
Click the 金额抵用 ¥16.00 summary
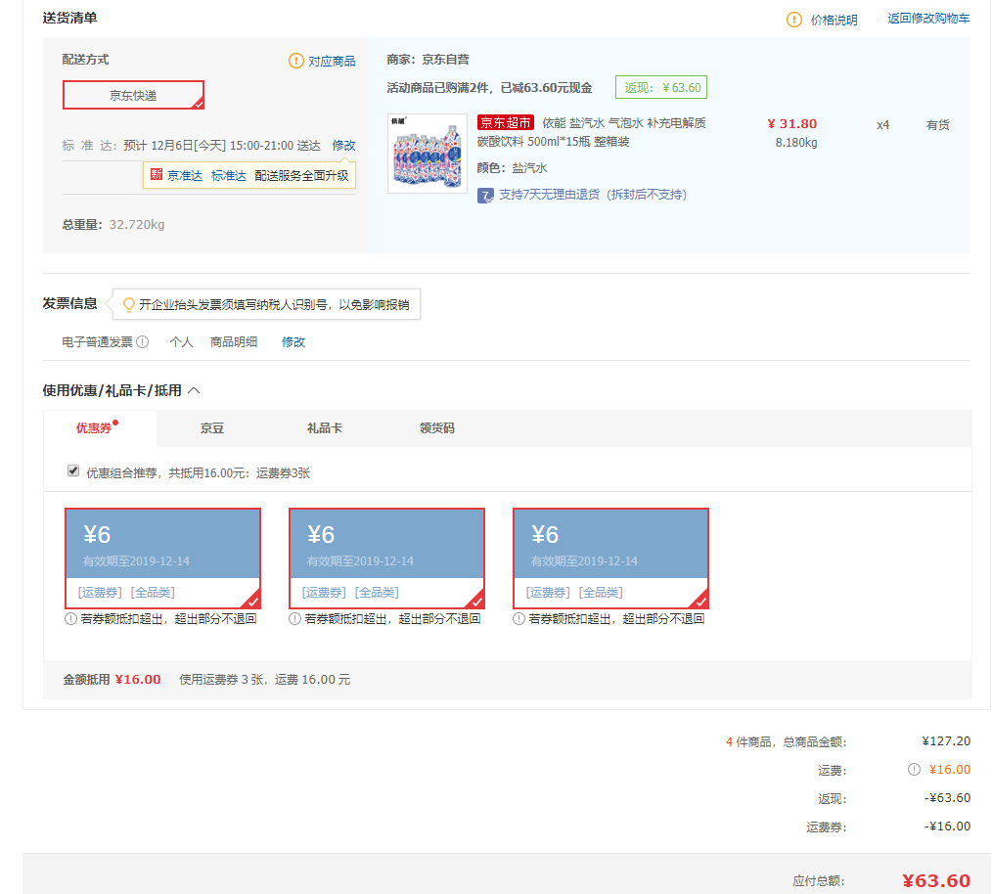[x=112, y=680]
